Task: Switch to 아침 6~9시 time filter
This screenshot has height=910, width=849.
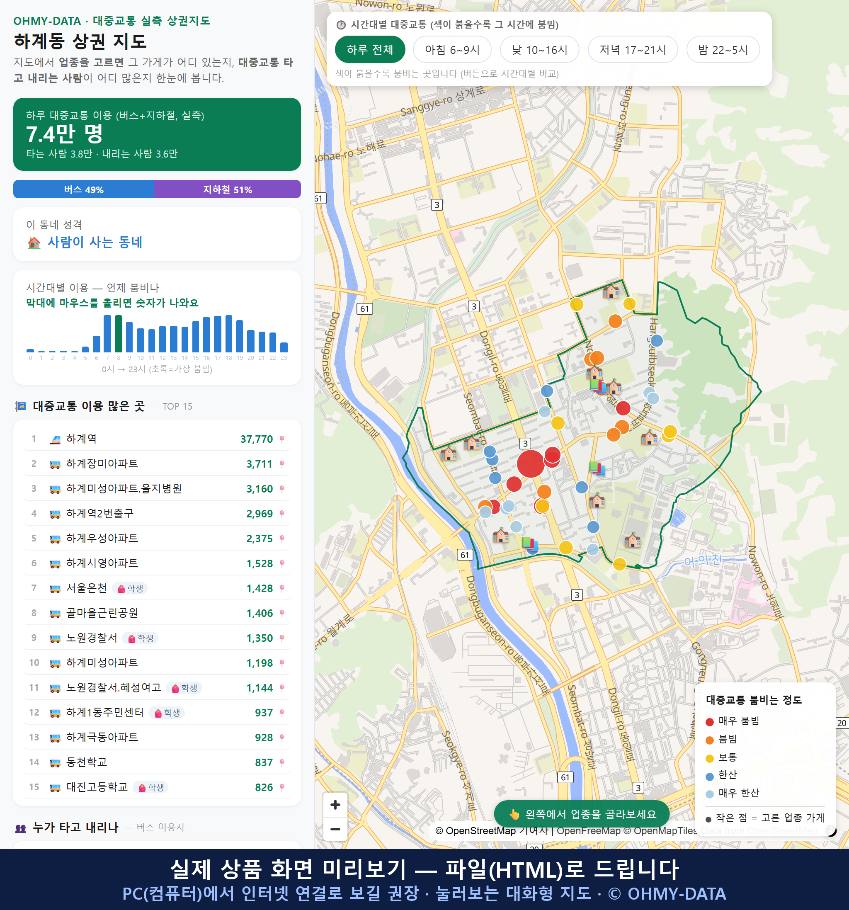Action: coord(452,49)
